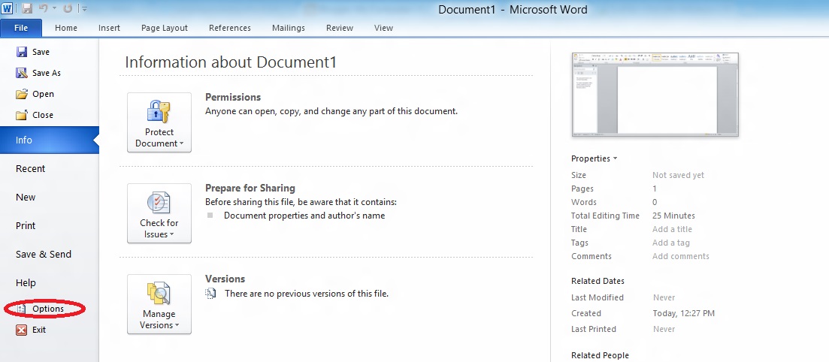Click the Close folder icon in sidebar
The height and width of the screenshot is (362, 829).
pyautogui.click(x=22, y=115)
